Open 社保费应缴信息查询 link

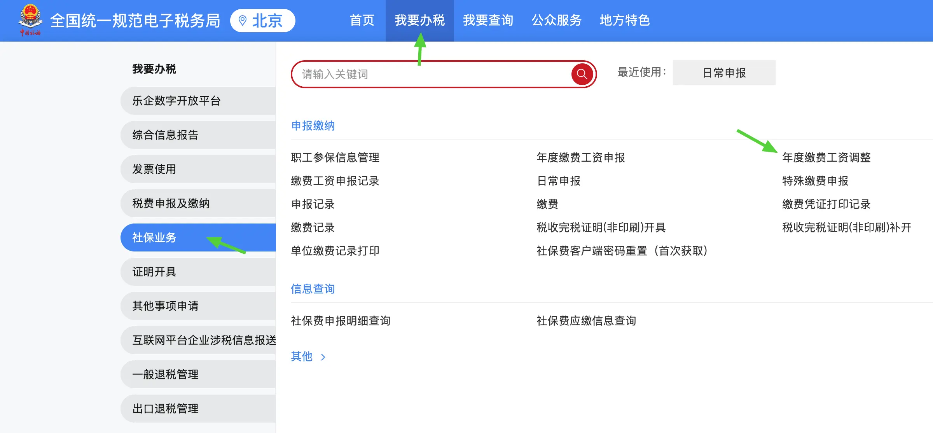coord(586,321)
